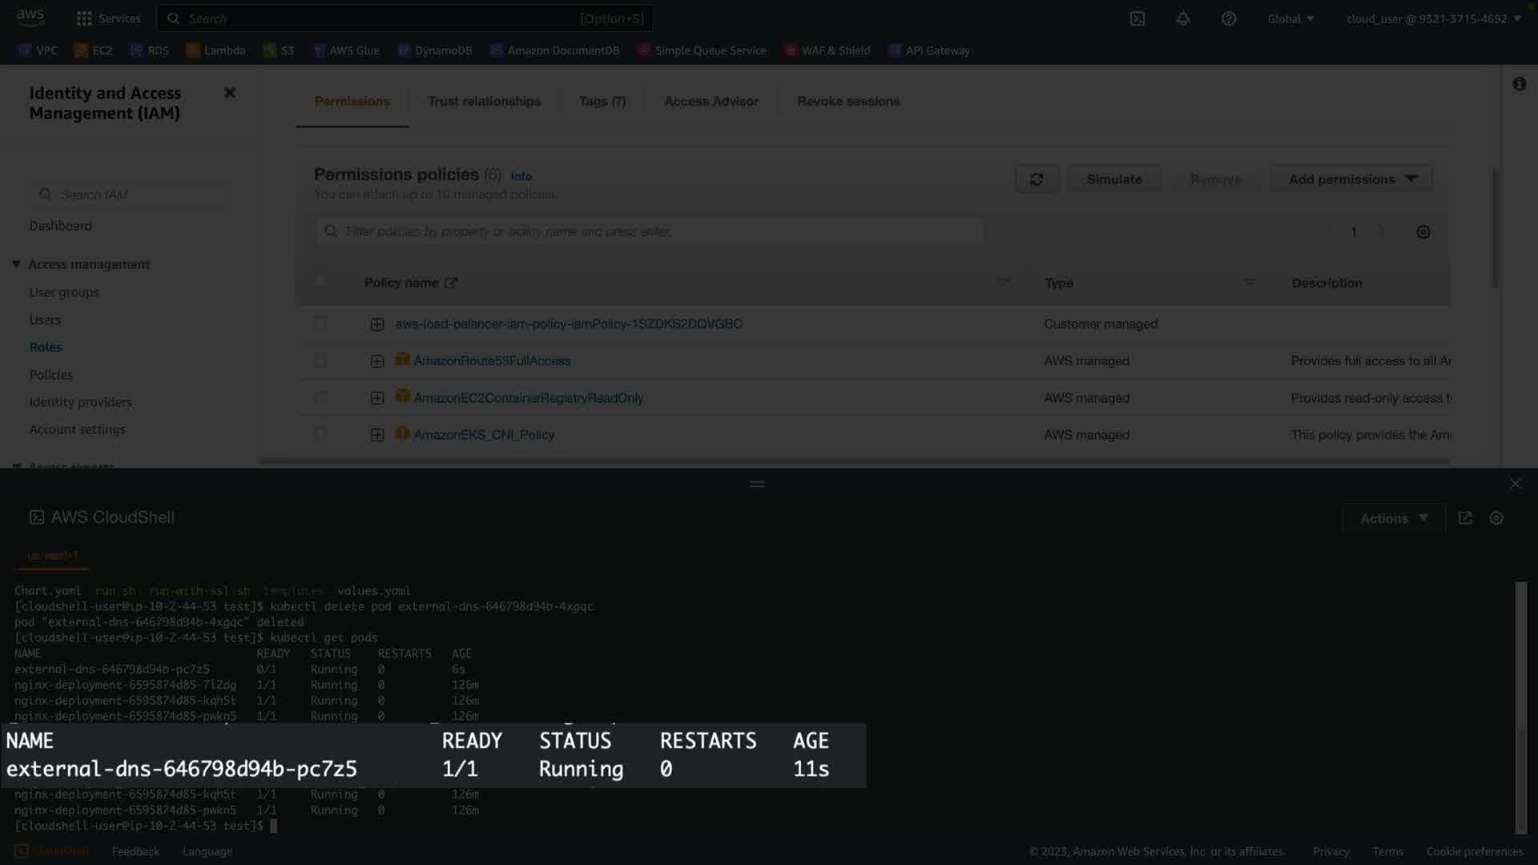Open CloudShell settings gear

1496,518
